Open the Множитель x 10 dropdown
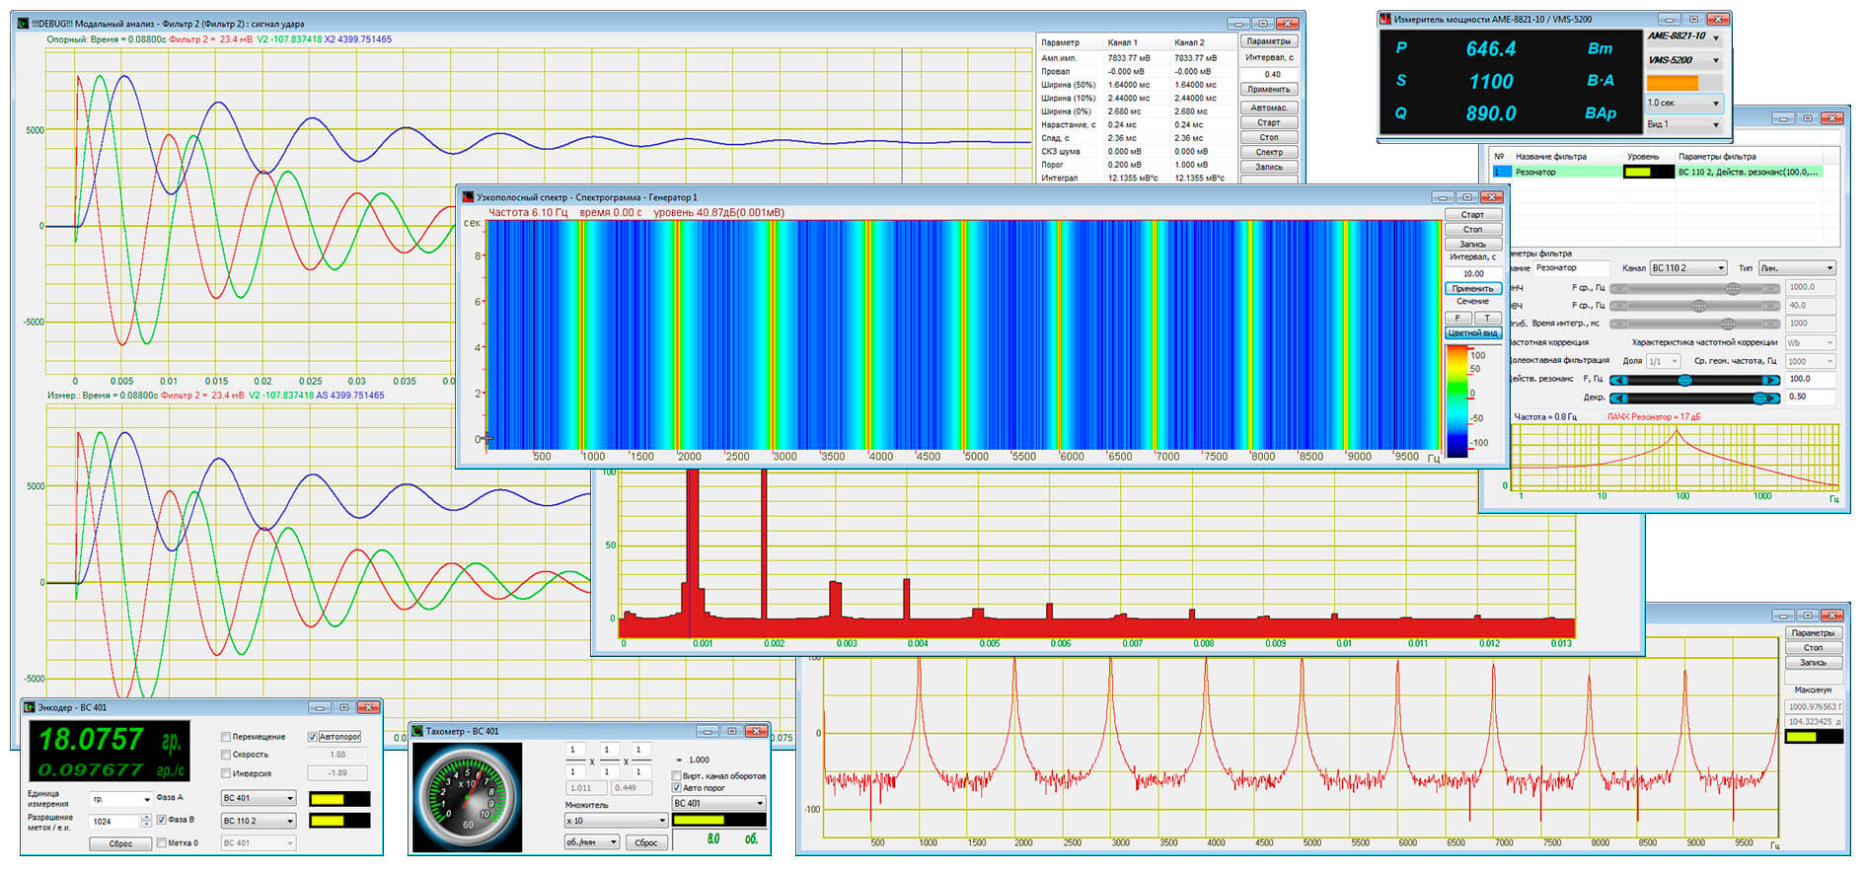The width and height of the screenshot is (1866, 871). [x=617, y=821]
